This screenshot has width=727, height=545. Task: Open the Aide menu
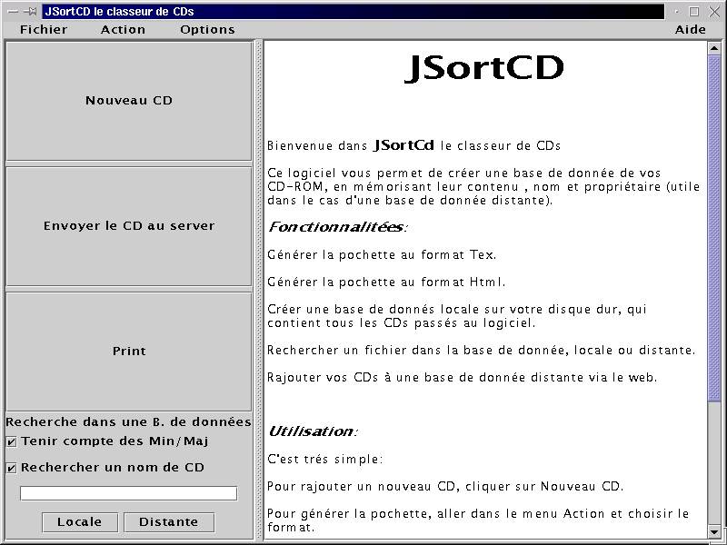[690, 29]
